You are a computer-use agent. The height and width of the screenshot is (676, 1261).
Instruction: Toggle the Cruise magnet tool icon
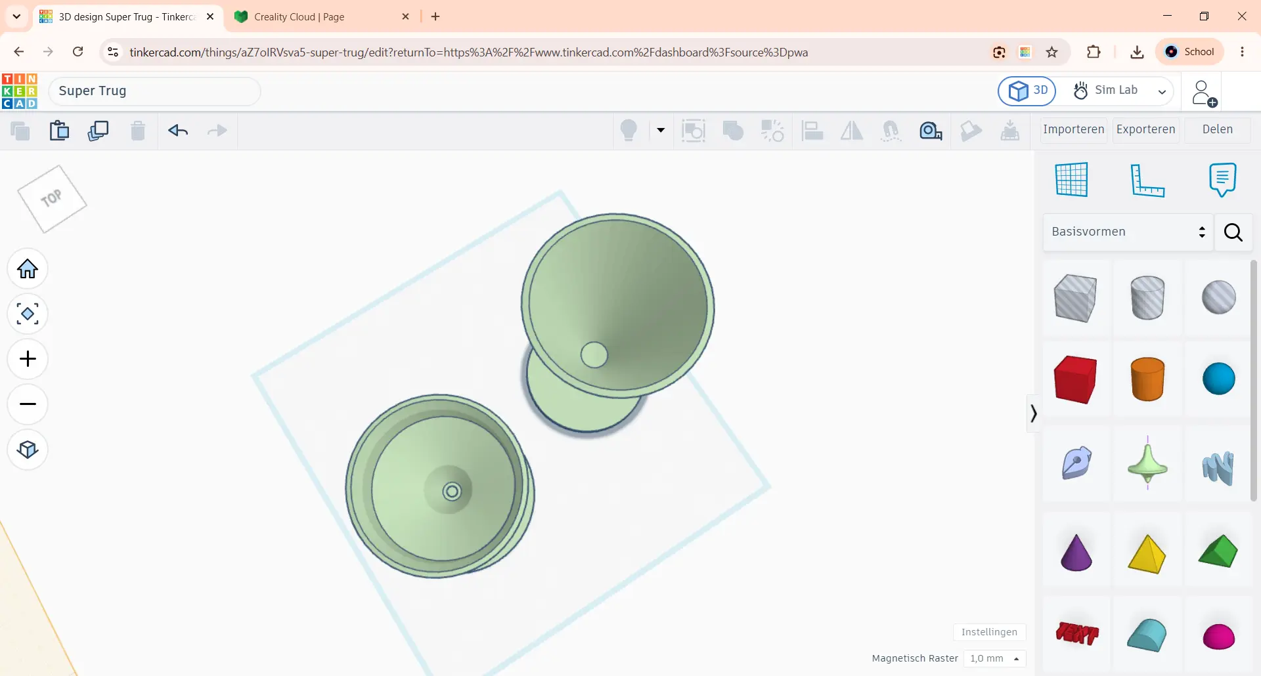tap(891, 131)
